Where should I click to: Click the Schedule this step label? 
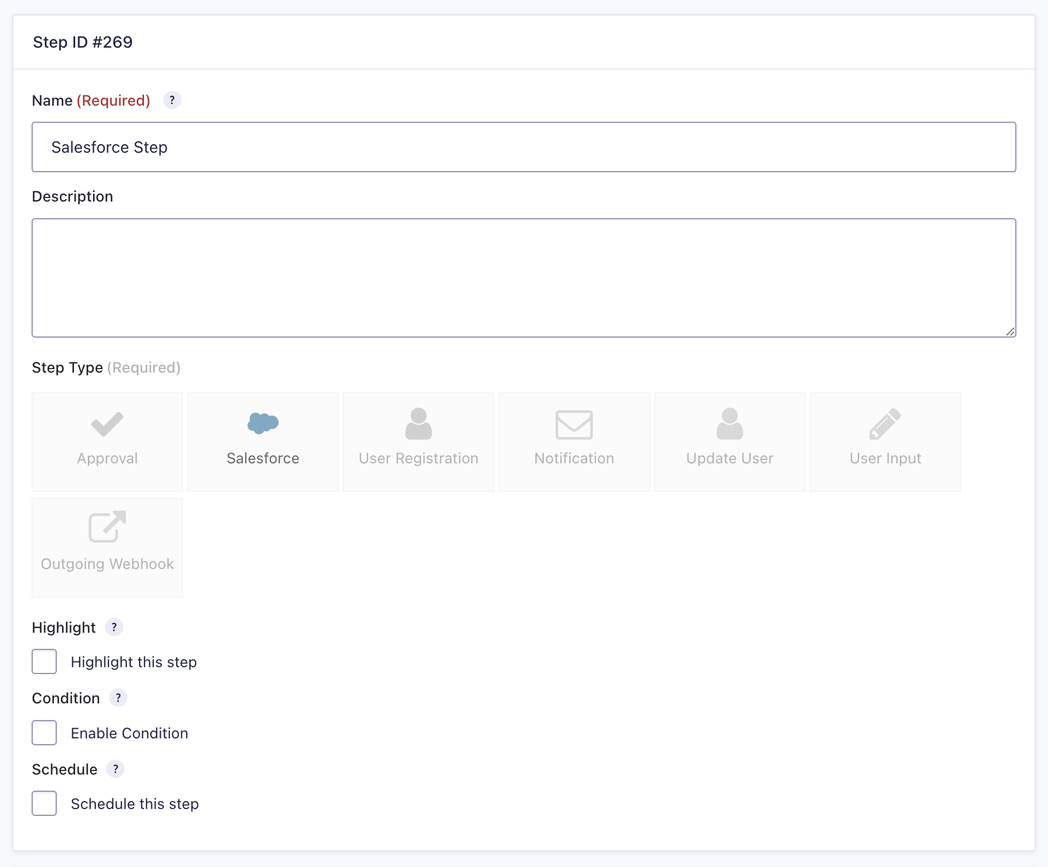(x=135, y=804)
